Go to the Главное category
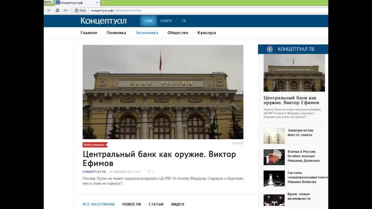 (89, 33)
